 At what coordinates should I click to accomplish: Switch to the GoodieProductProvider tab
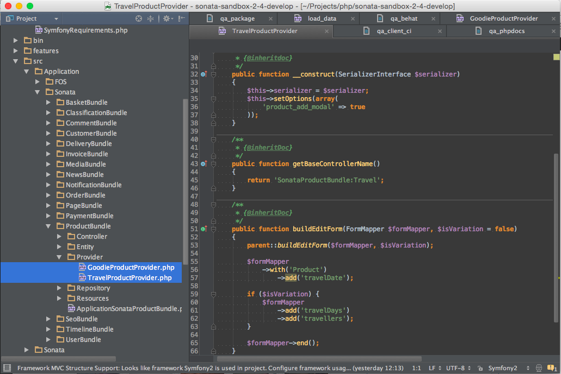tap(503, 18)
